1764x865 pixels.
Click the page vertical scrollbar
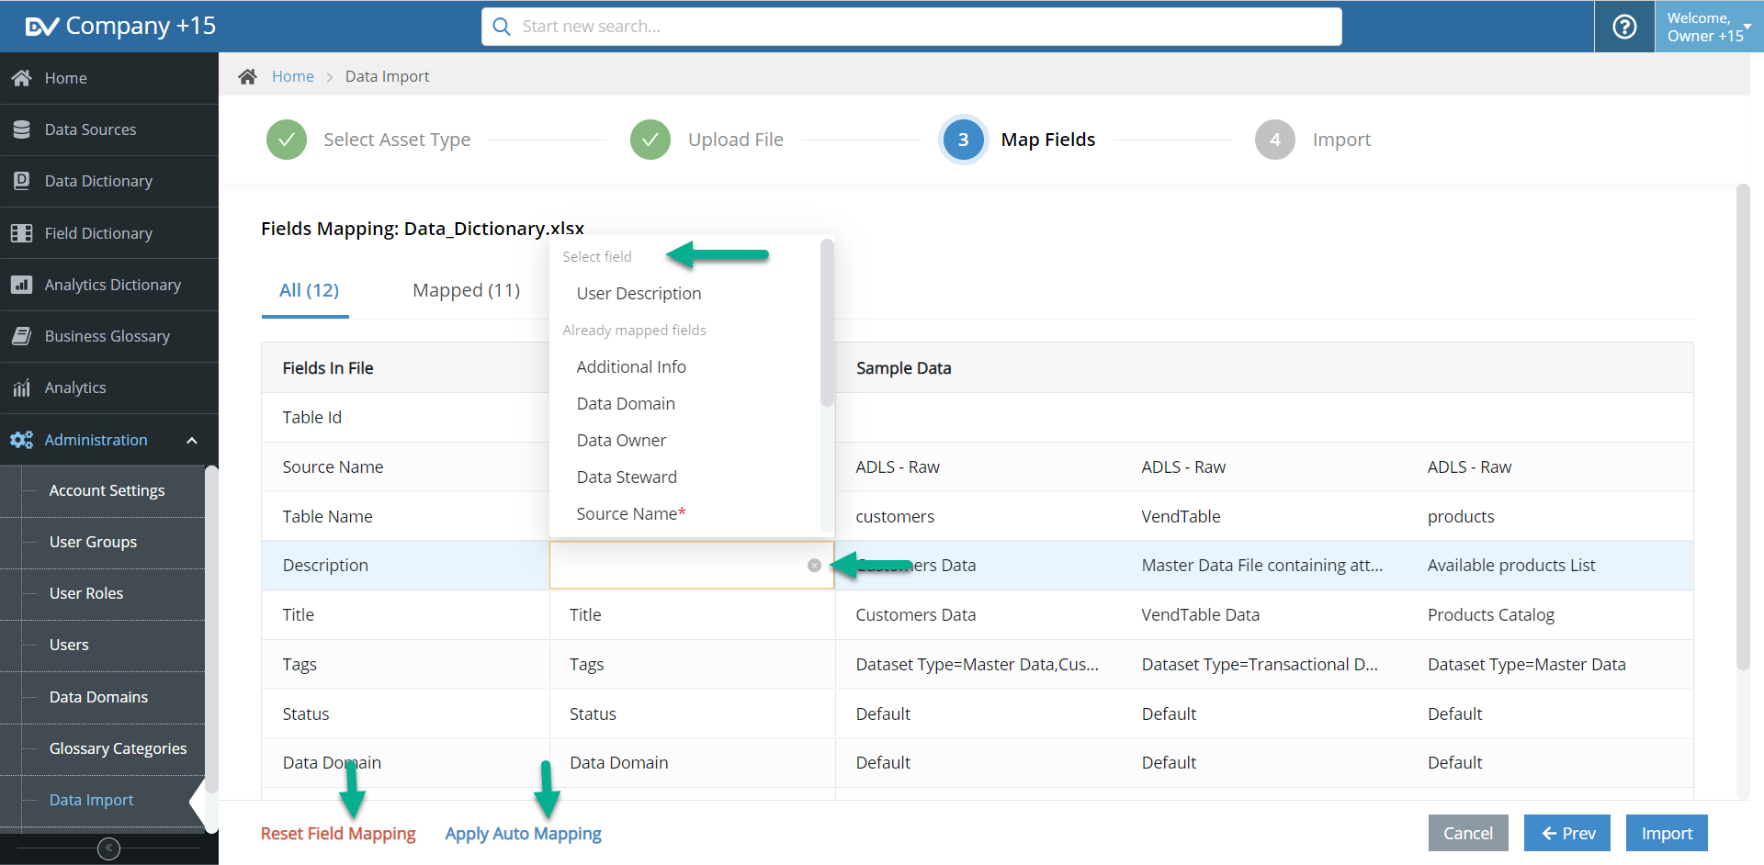(1743, 427)
